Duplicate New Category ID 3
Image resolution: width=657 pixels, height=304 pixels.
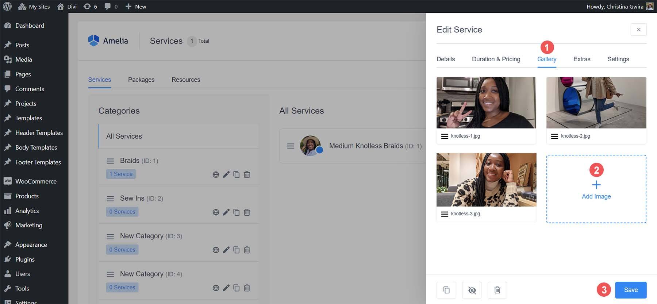pyautogui.click(x=237, y=250)
